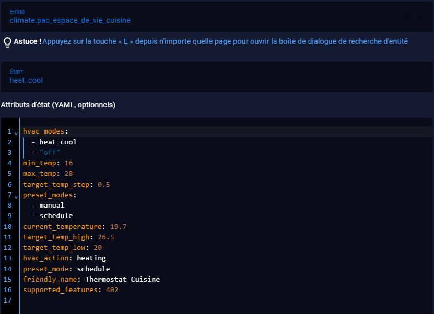Click the lightbulb tip icon
The image size is (434, 314).
[7, 42]
